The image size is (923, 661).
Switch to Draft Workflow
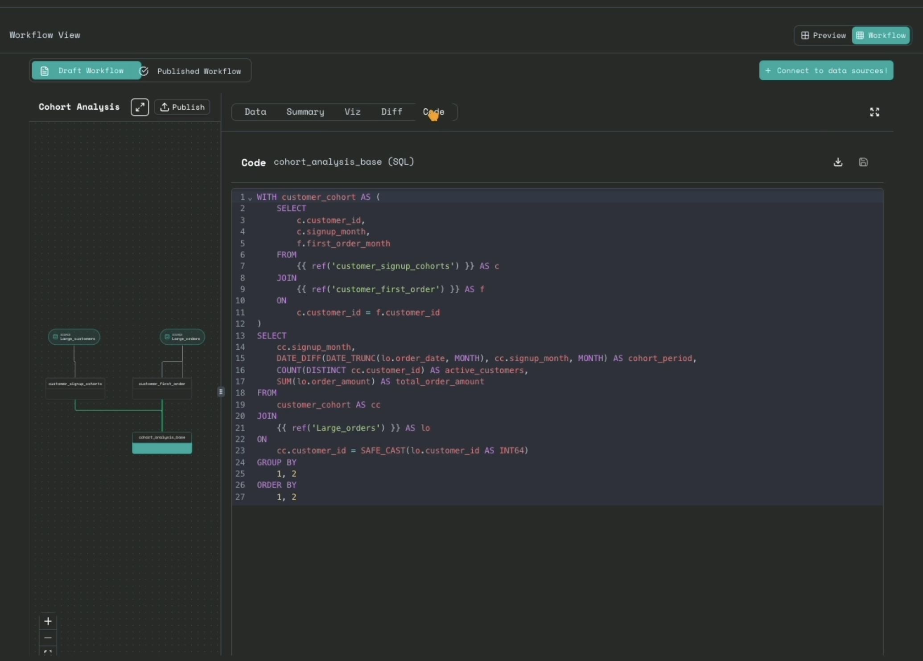click(x=86, y=70)
